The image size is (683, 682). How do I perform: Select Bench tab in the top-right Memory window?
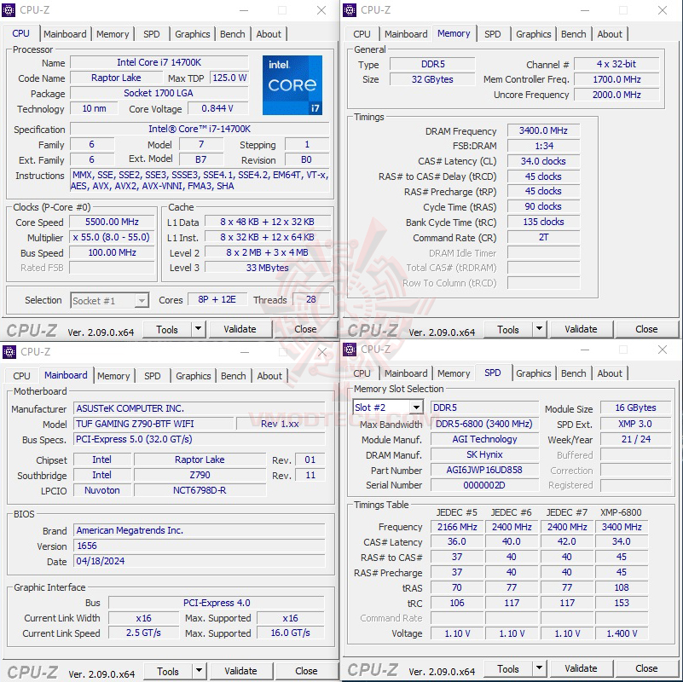pyautogui.click(x=574, y=34)
